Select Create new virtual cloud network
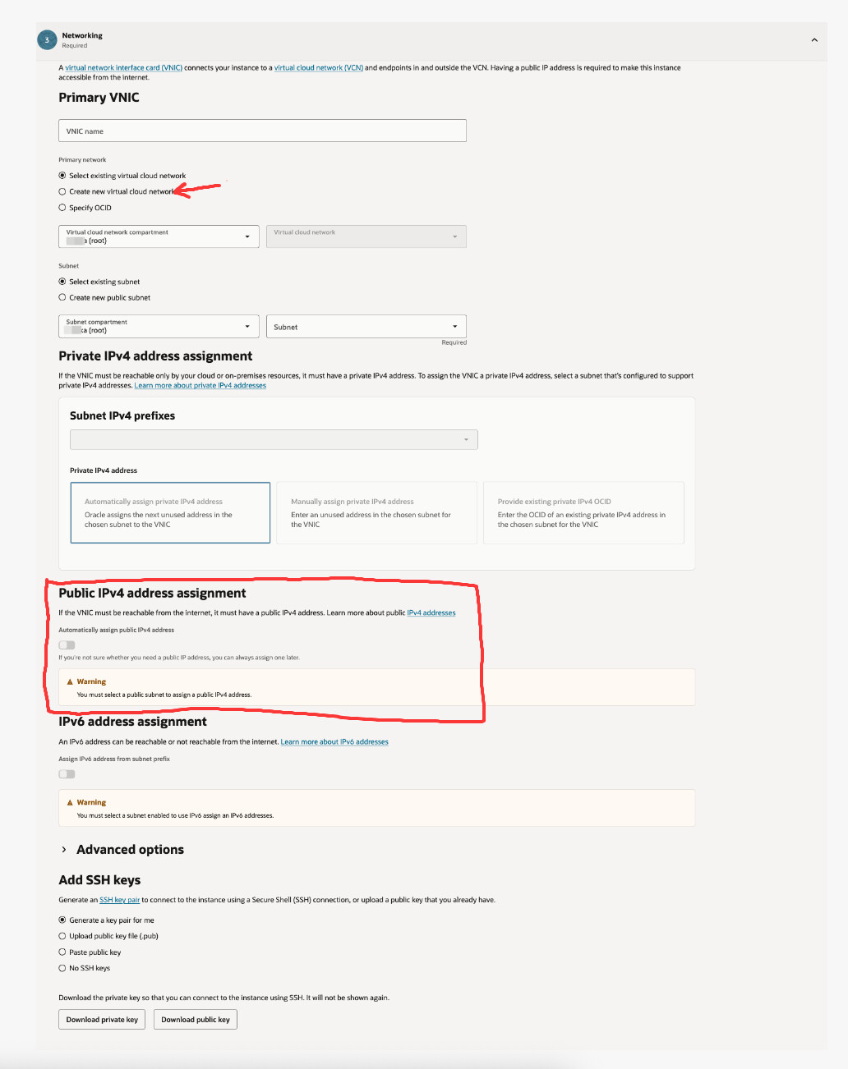Screen dimensions: 848x1069 coord(62,191)
